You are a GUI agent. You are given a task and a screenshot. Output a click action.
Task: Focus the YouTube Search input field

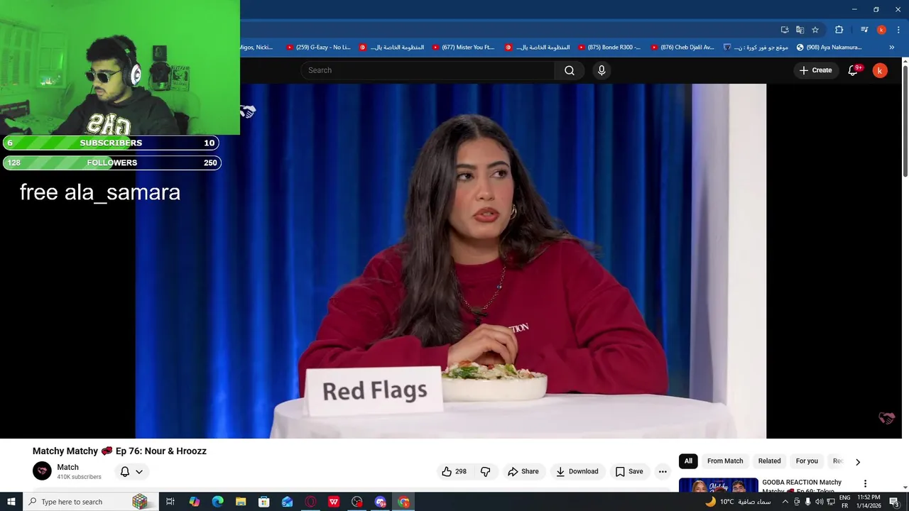[428, 70]
